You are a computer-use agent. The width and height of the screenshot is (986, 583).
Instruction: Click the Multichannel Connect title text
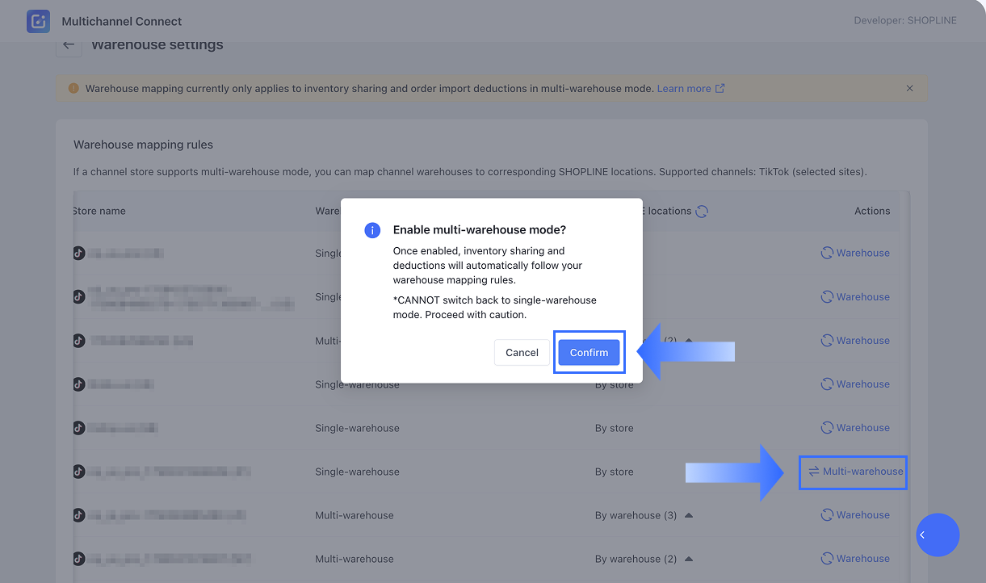[122, 21]
